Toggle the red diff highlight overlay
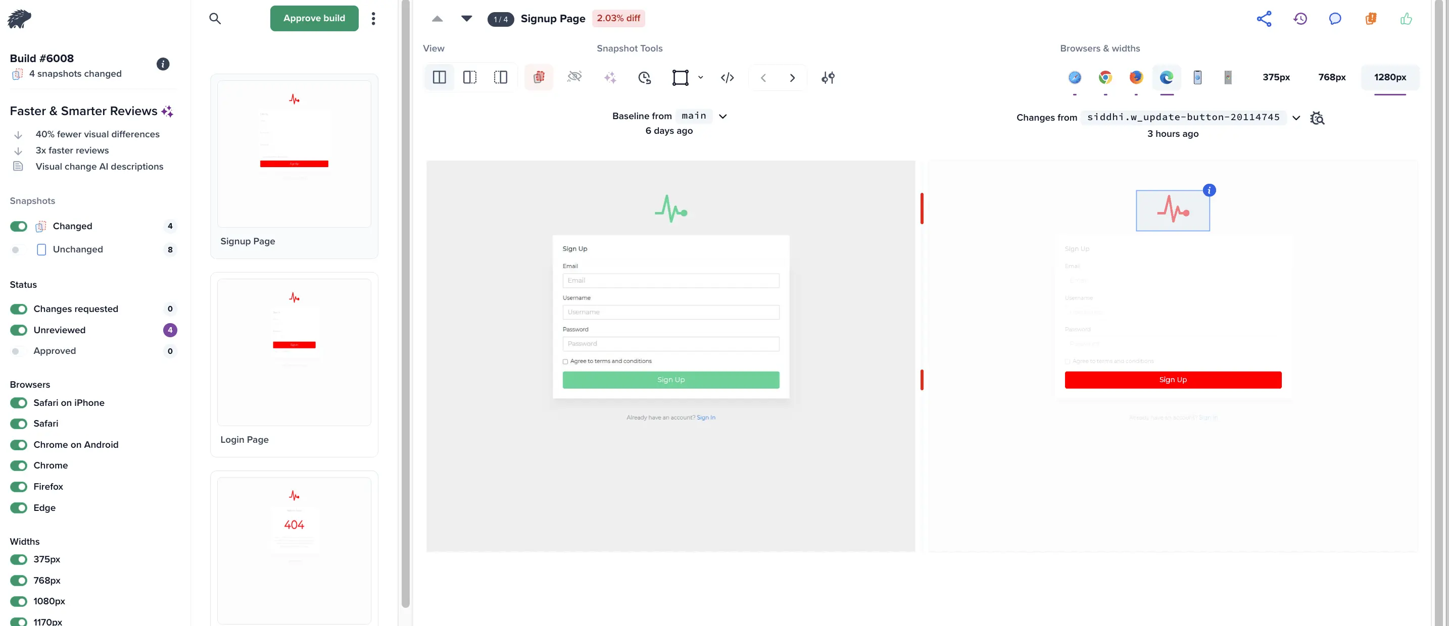Screen dimensions: 1449x626 pyautogui.click(x=539, y=77)
